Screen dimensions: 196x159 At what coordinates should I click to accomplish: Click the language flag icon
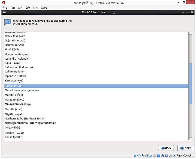tap(8, 22)
